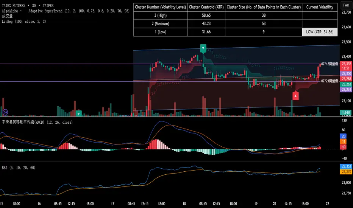Click the Cluster Number (Volatility Level) header
Viewport: 353px width, 208px height.
161,7
